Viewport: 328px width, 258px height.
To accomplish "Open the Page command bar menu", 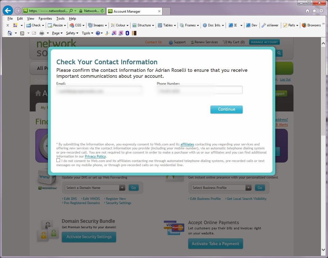I will pos(57,33).
